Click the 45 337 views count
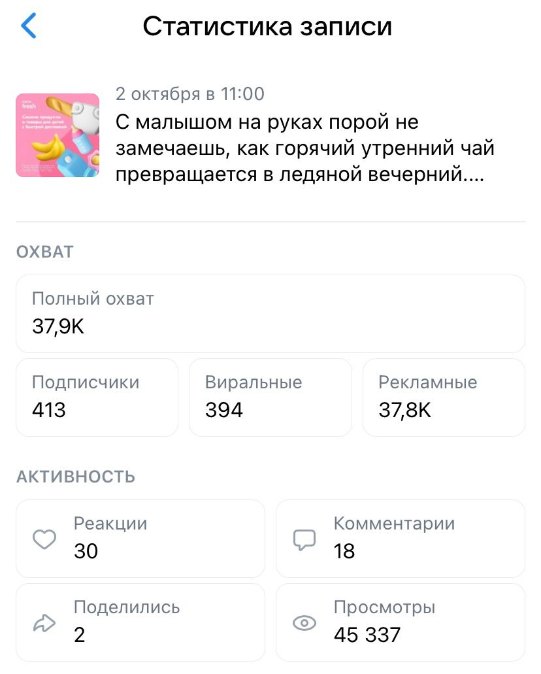541x674 pixels. click(x=367, y=634)
